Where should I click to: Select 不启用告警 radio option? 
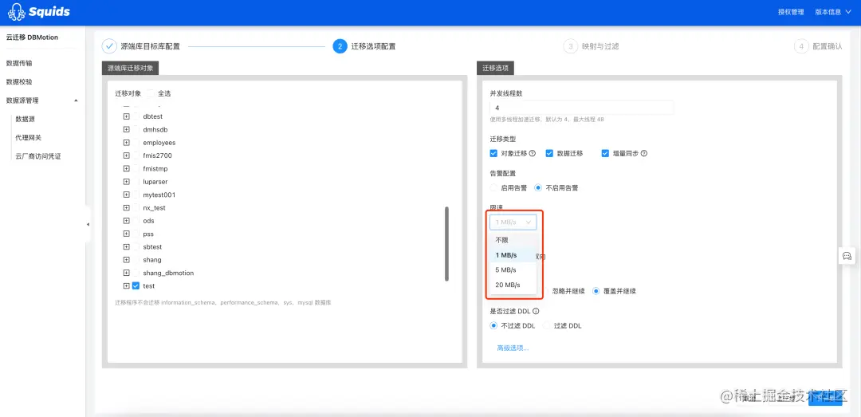tap(538, 187)
